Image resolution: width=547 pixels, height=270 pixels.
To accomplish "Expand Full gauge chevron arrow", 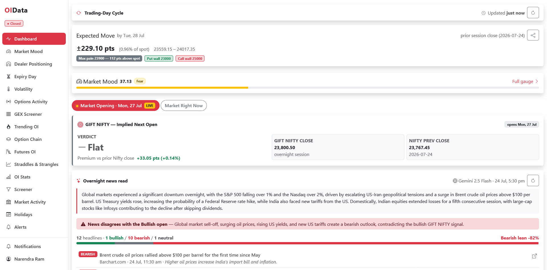I will [537, 81].
